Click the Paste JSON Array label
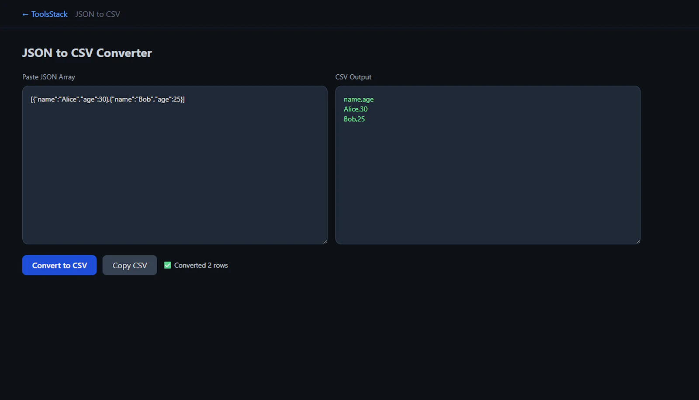The image size is (699, 400). [48, 77]
